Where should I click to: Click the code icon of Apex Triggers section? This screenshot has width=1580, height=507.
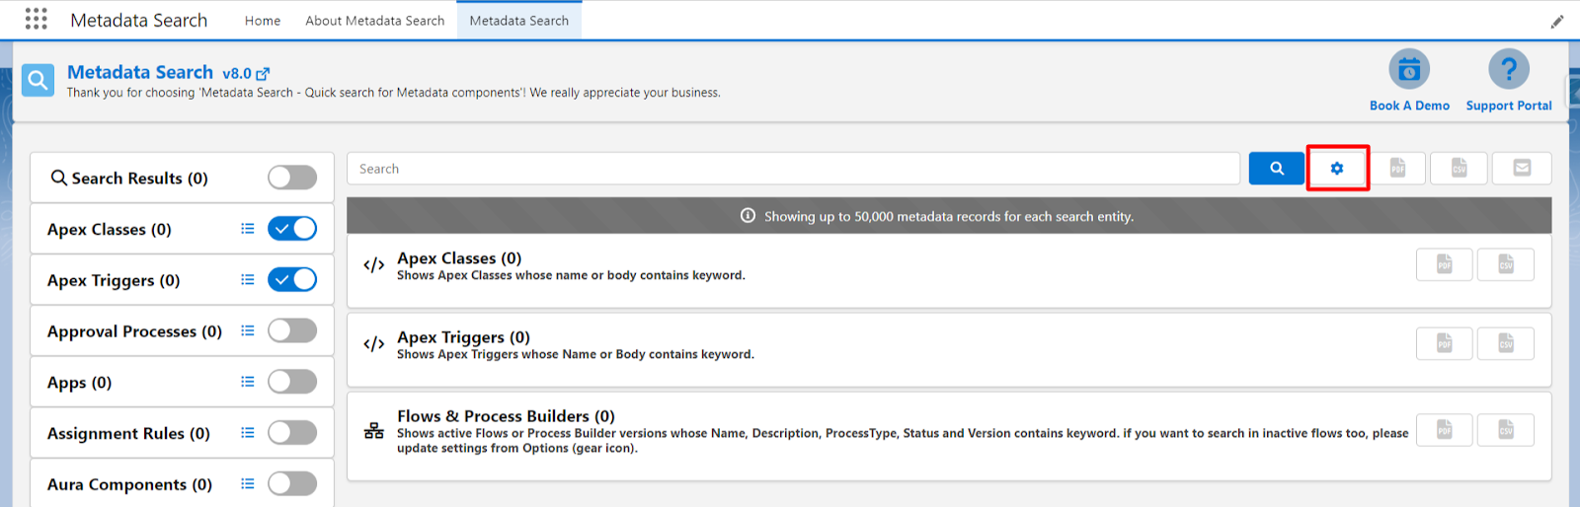coord(373,344)
